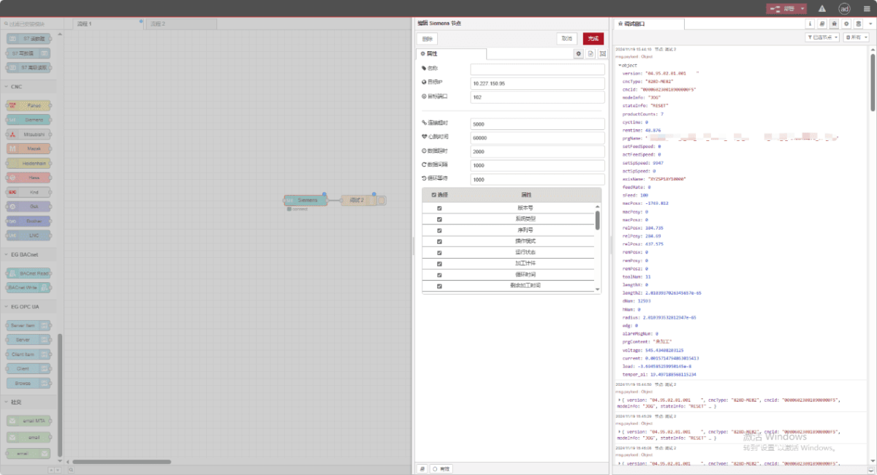Open the sidebar tab list dropdown arrow
877x475 pixels.
point(870,24)
